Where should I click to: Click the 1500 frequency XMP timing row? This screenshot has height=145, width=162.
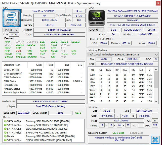(121, 75)
